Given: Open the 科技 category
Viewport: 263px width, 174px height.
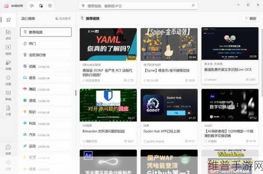Looking at the screenshot, I should (46, 123).
